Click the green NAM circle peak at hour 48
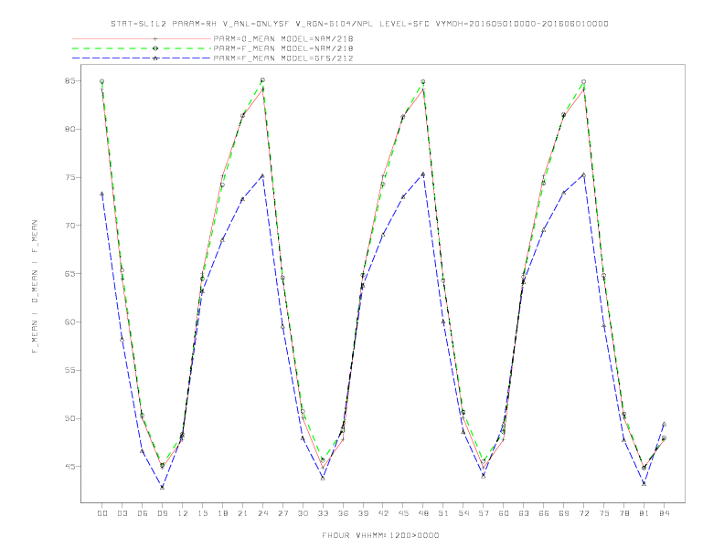 pos(423,81)
